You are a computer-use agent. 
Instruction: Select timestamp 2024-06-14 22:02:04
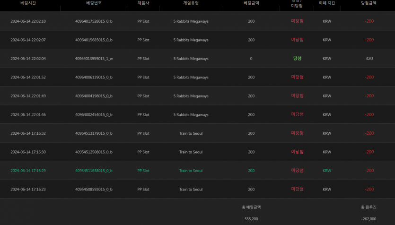[x=28, y=59]
